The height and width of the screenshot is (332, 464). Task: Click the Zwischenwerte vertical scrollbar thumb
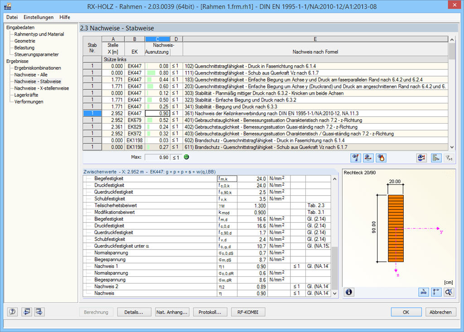[335, 268]
